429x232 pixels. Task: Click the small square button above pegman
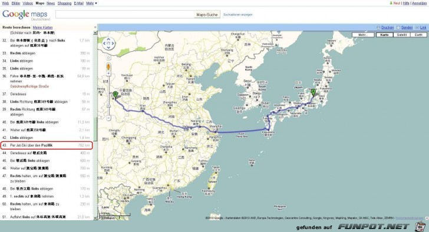(x=108, y=58)
